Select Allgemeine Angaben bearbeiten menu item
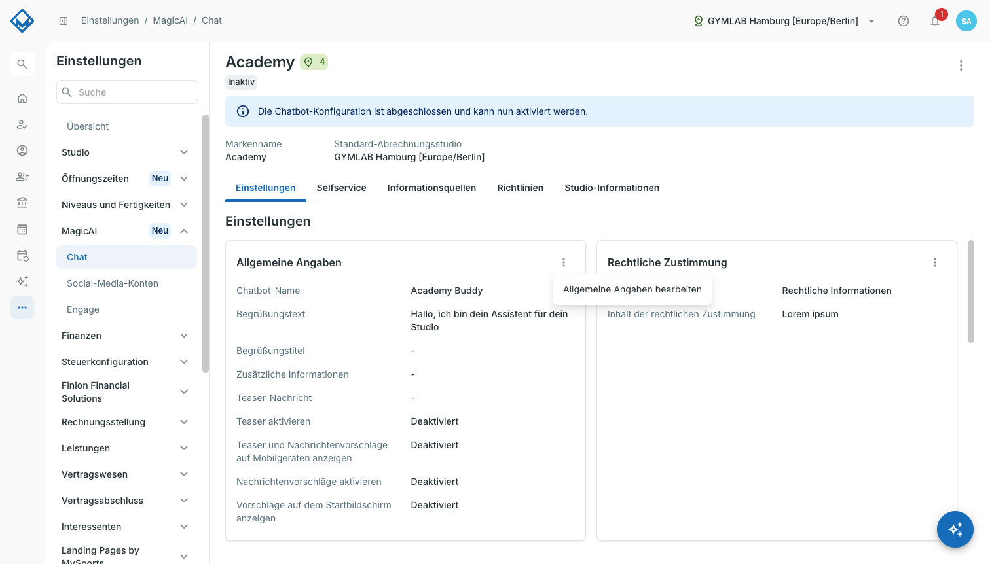Image resolution: width=990 pixels, height=564 pixels. 632,289
